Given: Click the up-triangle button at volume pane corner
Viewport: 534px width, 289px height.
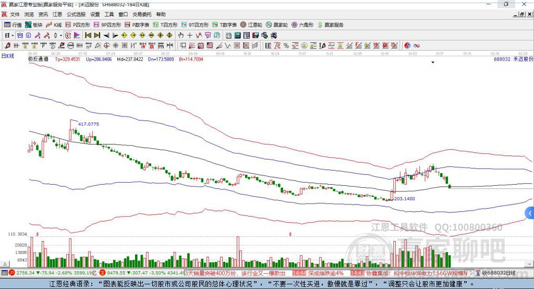Looking at the screenshot, I should click(x=5, y=264).
